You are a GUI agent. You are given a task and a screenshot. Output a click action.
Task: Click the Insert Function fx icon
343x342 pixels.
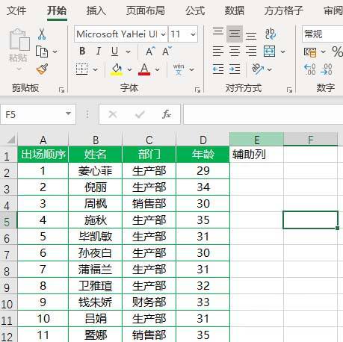click(167, 114)
